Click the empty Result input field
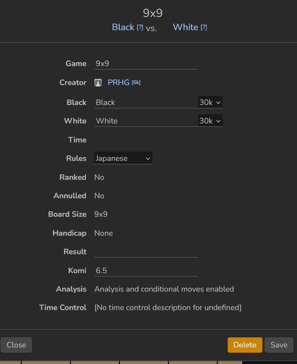Screen dimensions: 297x364 click(x=146, y=252)
